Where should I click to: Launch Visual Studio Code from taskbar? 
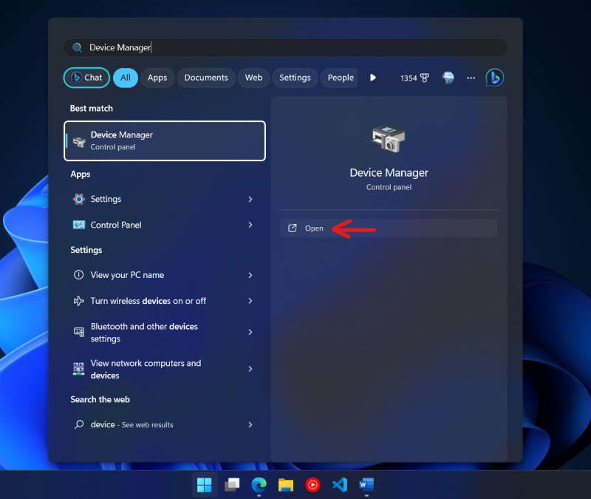pyautogui.click(x=340, y=485)
